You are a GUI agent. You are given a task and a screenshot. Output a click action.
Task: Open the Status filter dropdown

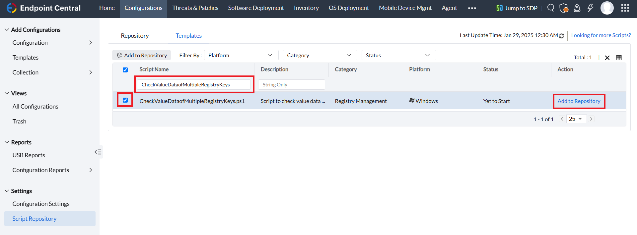398,55
